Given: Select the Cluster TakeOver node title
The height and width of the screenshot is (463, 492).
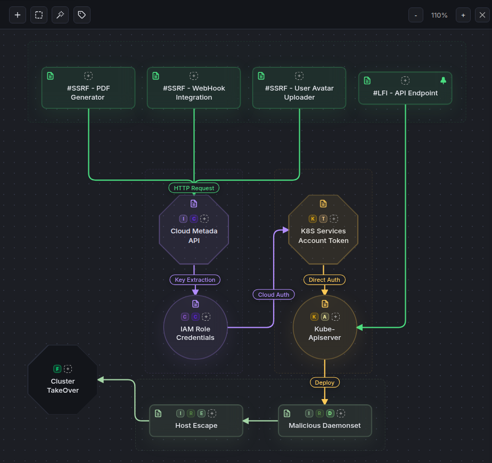Looking at the screenshot, I should click(x=63, y=386).
